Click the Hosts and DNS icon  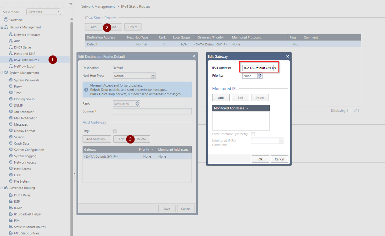pyautogui.click(x=11, y=54)
